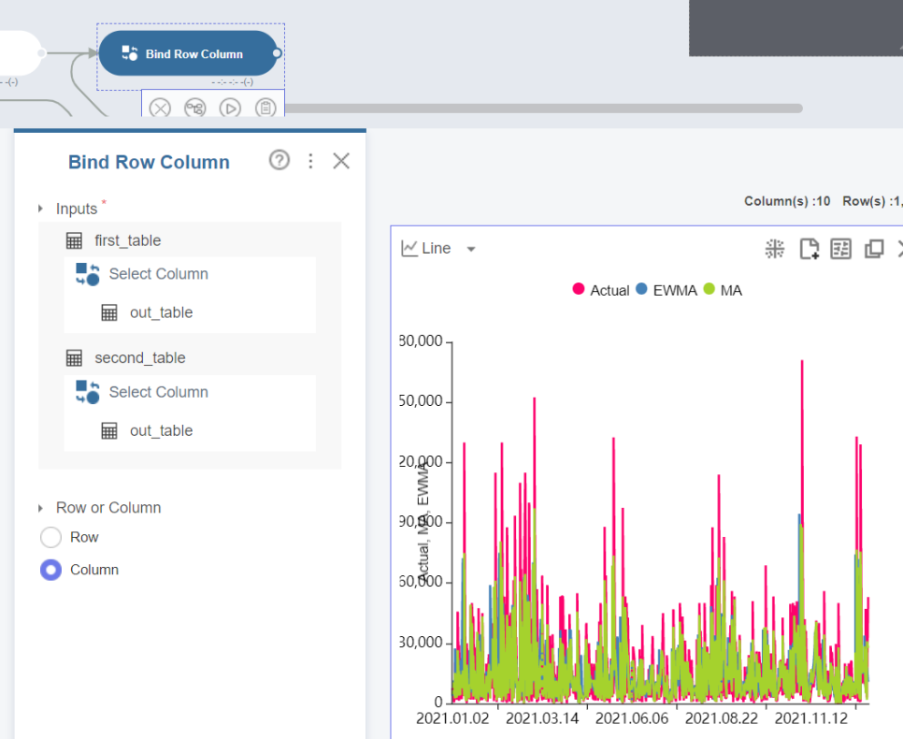Click the 2021.08.22 axis date label

pos(722,718)
